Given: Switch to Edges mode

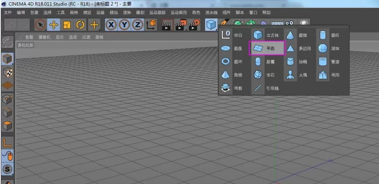Looking at the screenshot, I should pos(7,113).
